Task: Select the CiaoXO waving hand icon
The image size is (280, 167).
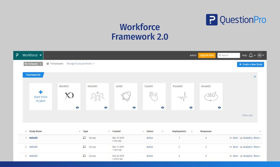Action: (x=154, y=96)
